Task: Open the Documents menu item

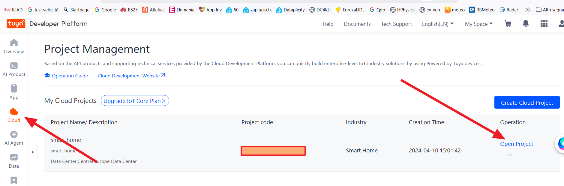Action: click(357, 24)
